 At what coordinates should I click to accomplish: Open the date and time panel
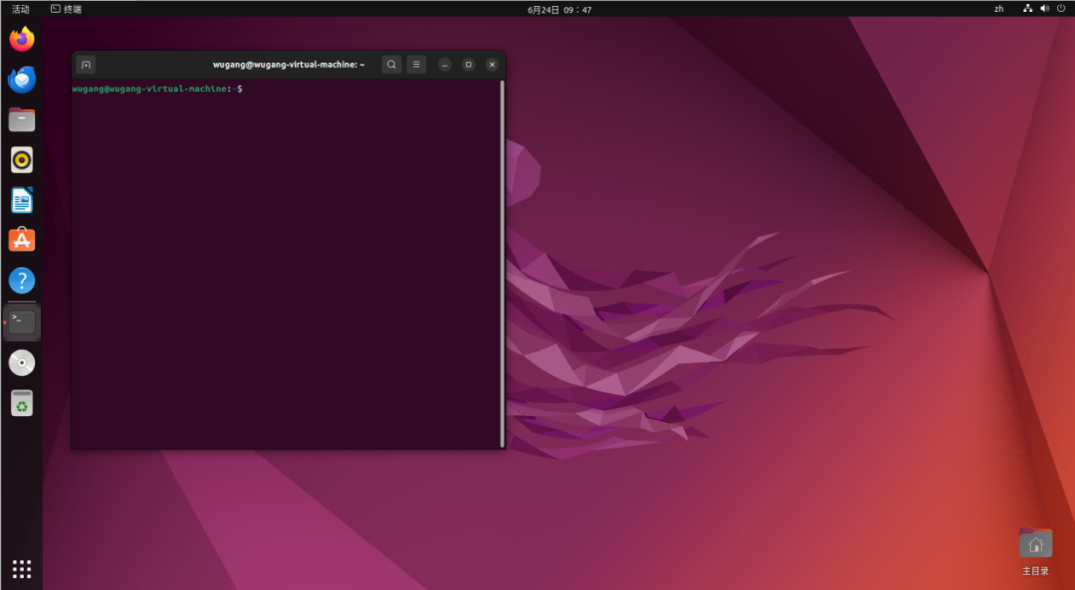coord(559,10)
